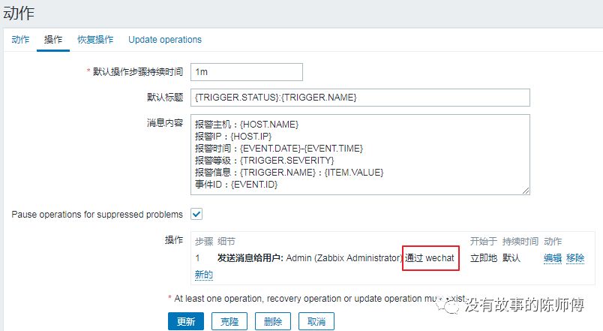Click the 默认操作步骤持续时间 field showing 1m

coord(247,71)
